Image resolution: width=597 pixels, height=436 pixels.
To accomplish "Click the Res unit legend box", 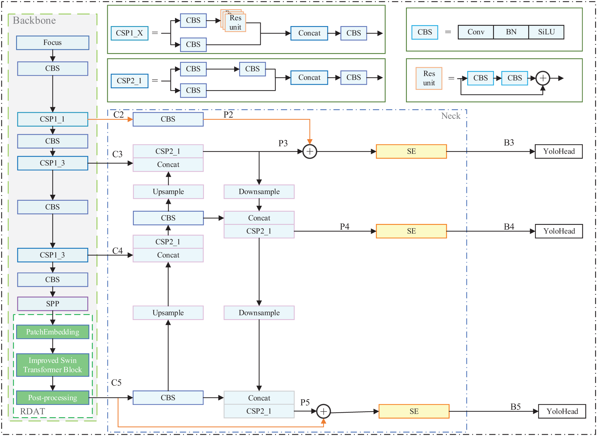I will pyautogui.click(x=428, y=78).
